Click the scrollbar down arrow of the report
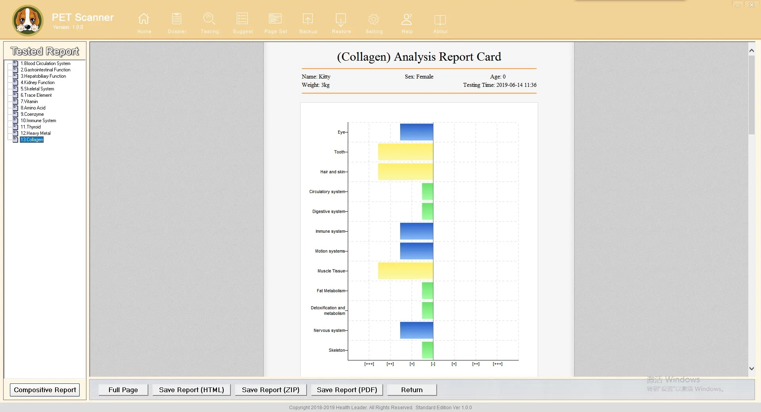Viewport: 761px width, 412px height. tap(751, 368)
